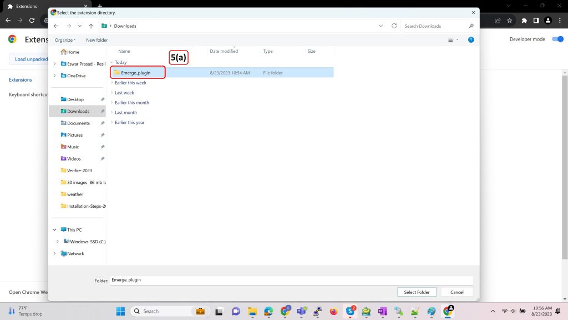This screenshot has width=568, height=320.
Task: Open the Chrome profile avatar
Action: 548,21
